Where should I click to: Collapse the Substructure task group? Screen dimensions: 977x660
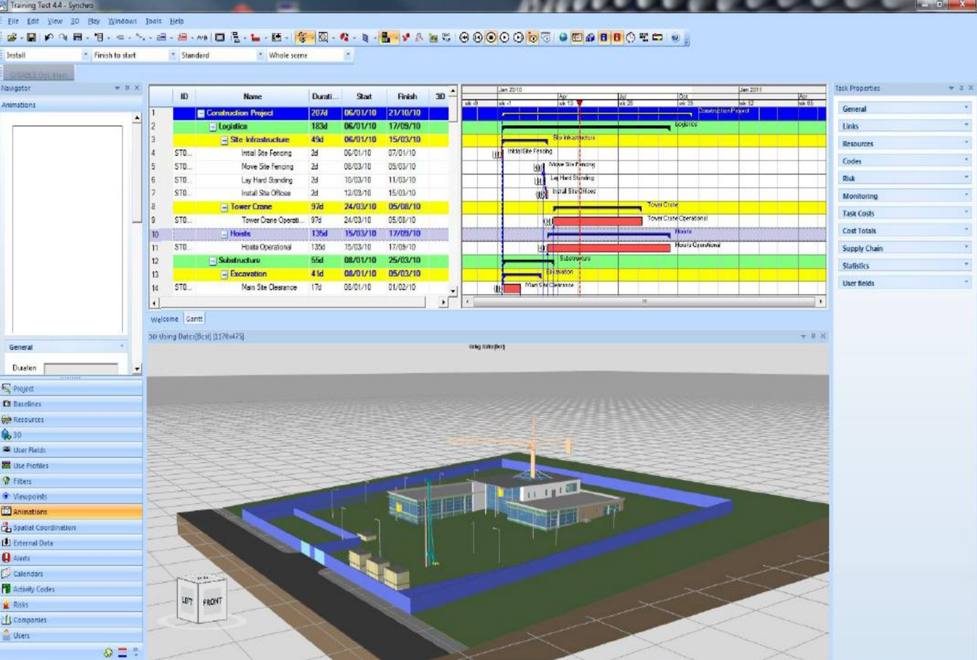[212, 261]
